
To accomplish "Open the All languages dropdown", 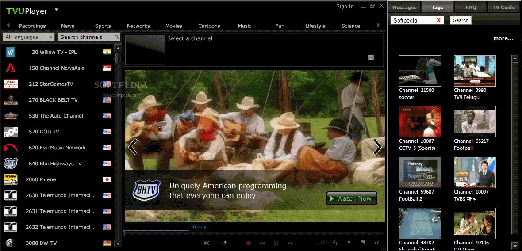I will 28,37.
